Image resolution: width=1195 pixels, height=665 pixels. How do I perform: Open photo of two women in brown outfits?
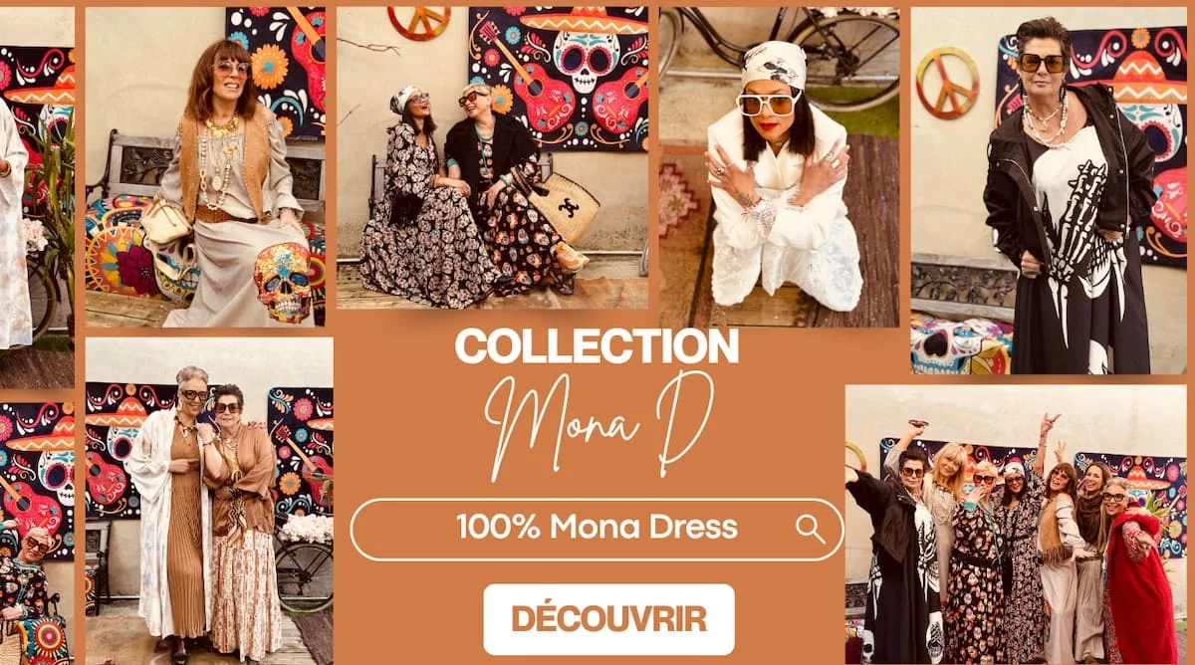[209, 502]
